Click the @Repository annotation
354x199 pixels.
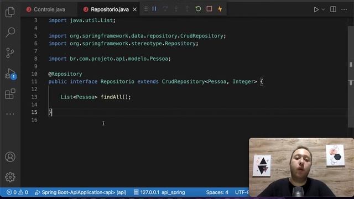[x=65, y=74]
